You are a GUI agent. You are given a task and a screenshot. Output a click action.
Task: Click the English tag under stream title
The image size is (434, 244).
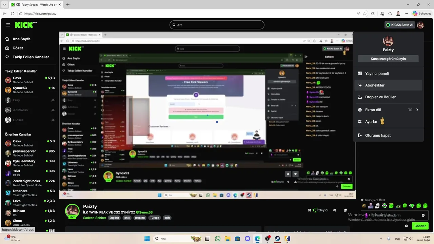pos(114,218)
